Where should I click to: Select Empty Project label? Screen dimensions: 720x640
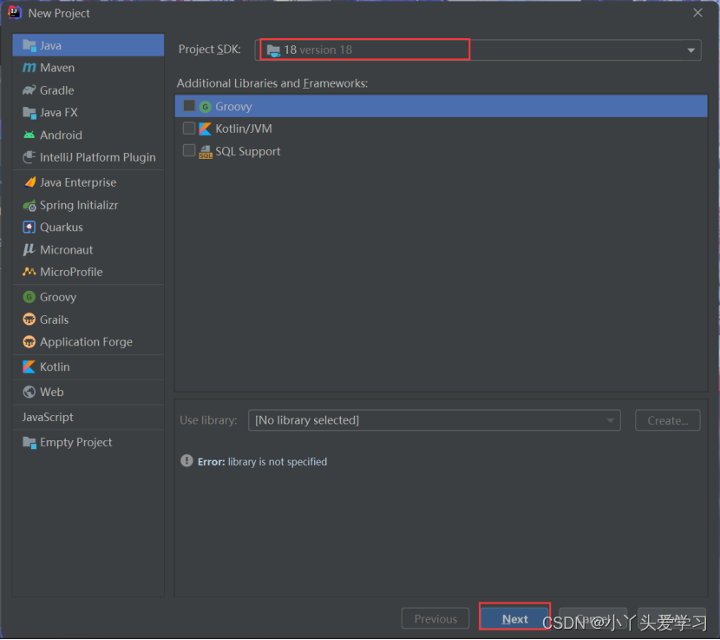pos(75,442)
